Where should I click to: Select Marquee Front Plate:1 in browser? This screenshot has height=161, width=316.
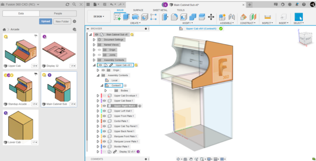[125, 136]
